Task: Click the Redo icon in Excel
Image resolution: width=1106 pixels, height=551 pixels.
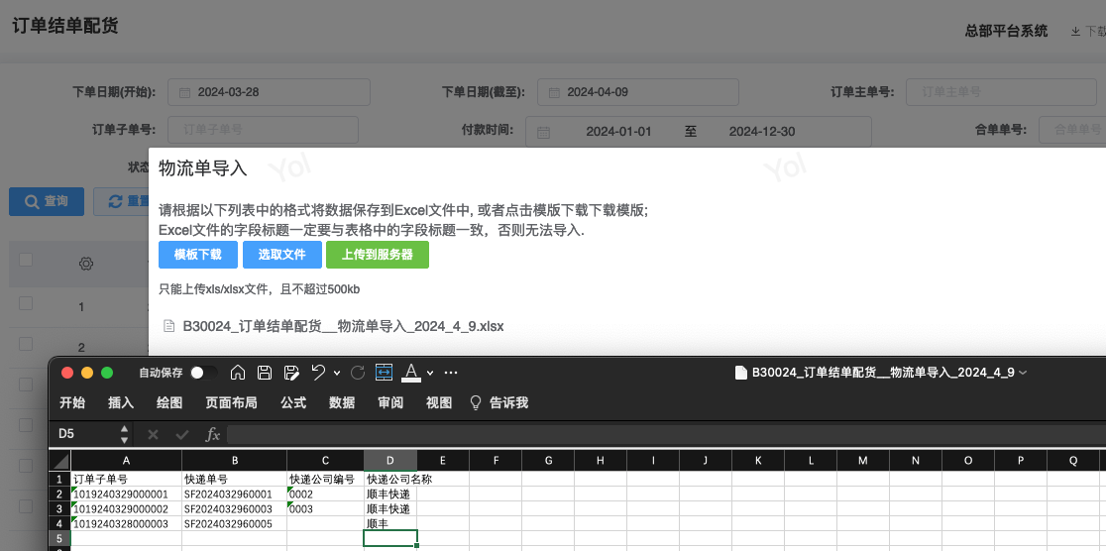Action: click(358, 373)
